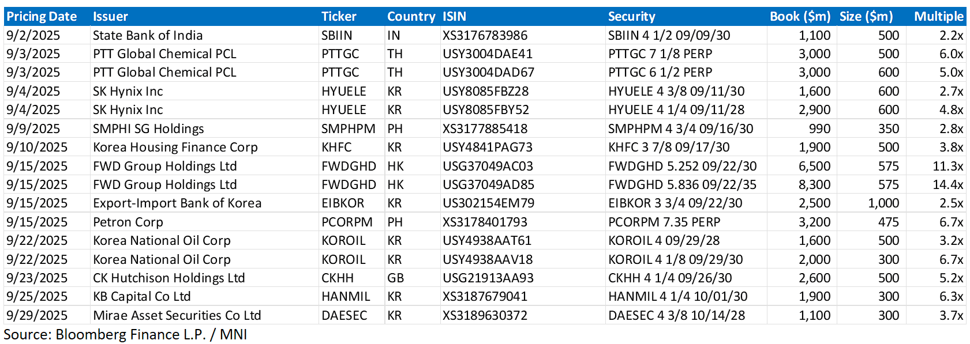Select the SMPHI SG Holdings issuer cell
970x344 pixels.
pyautogui.click(x=148, y=129)
